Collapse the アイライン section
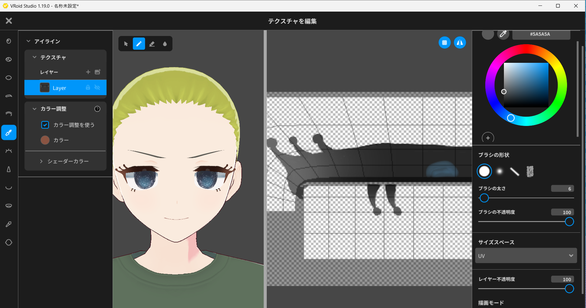Viewport: 586px width, 308px height. click(28, 41)
